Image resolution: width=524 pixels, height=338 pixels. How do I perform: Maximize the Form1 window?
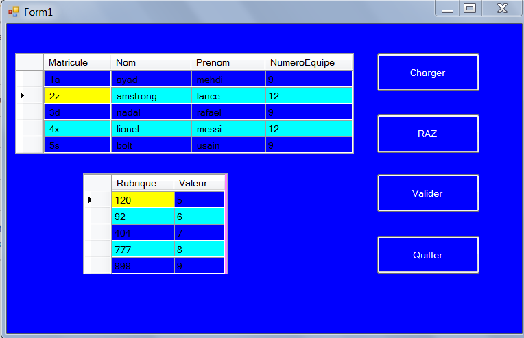470,9
